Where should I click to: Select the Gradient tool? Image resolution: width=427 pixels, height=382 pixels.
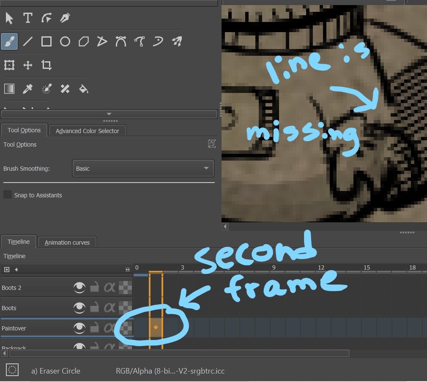click(9, 89)
